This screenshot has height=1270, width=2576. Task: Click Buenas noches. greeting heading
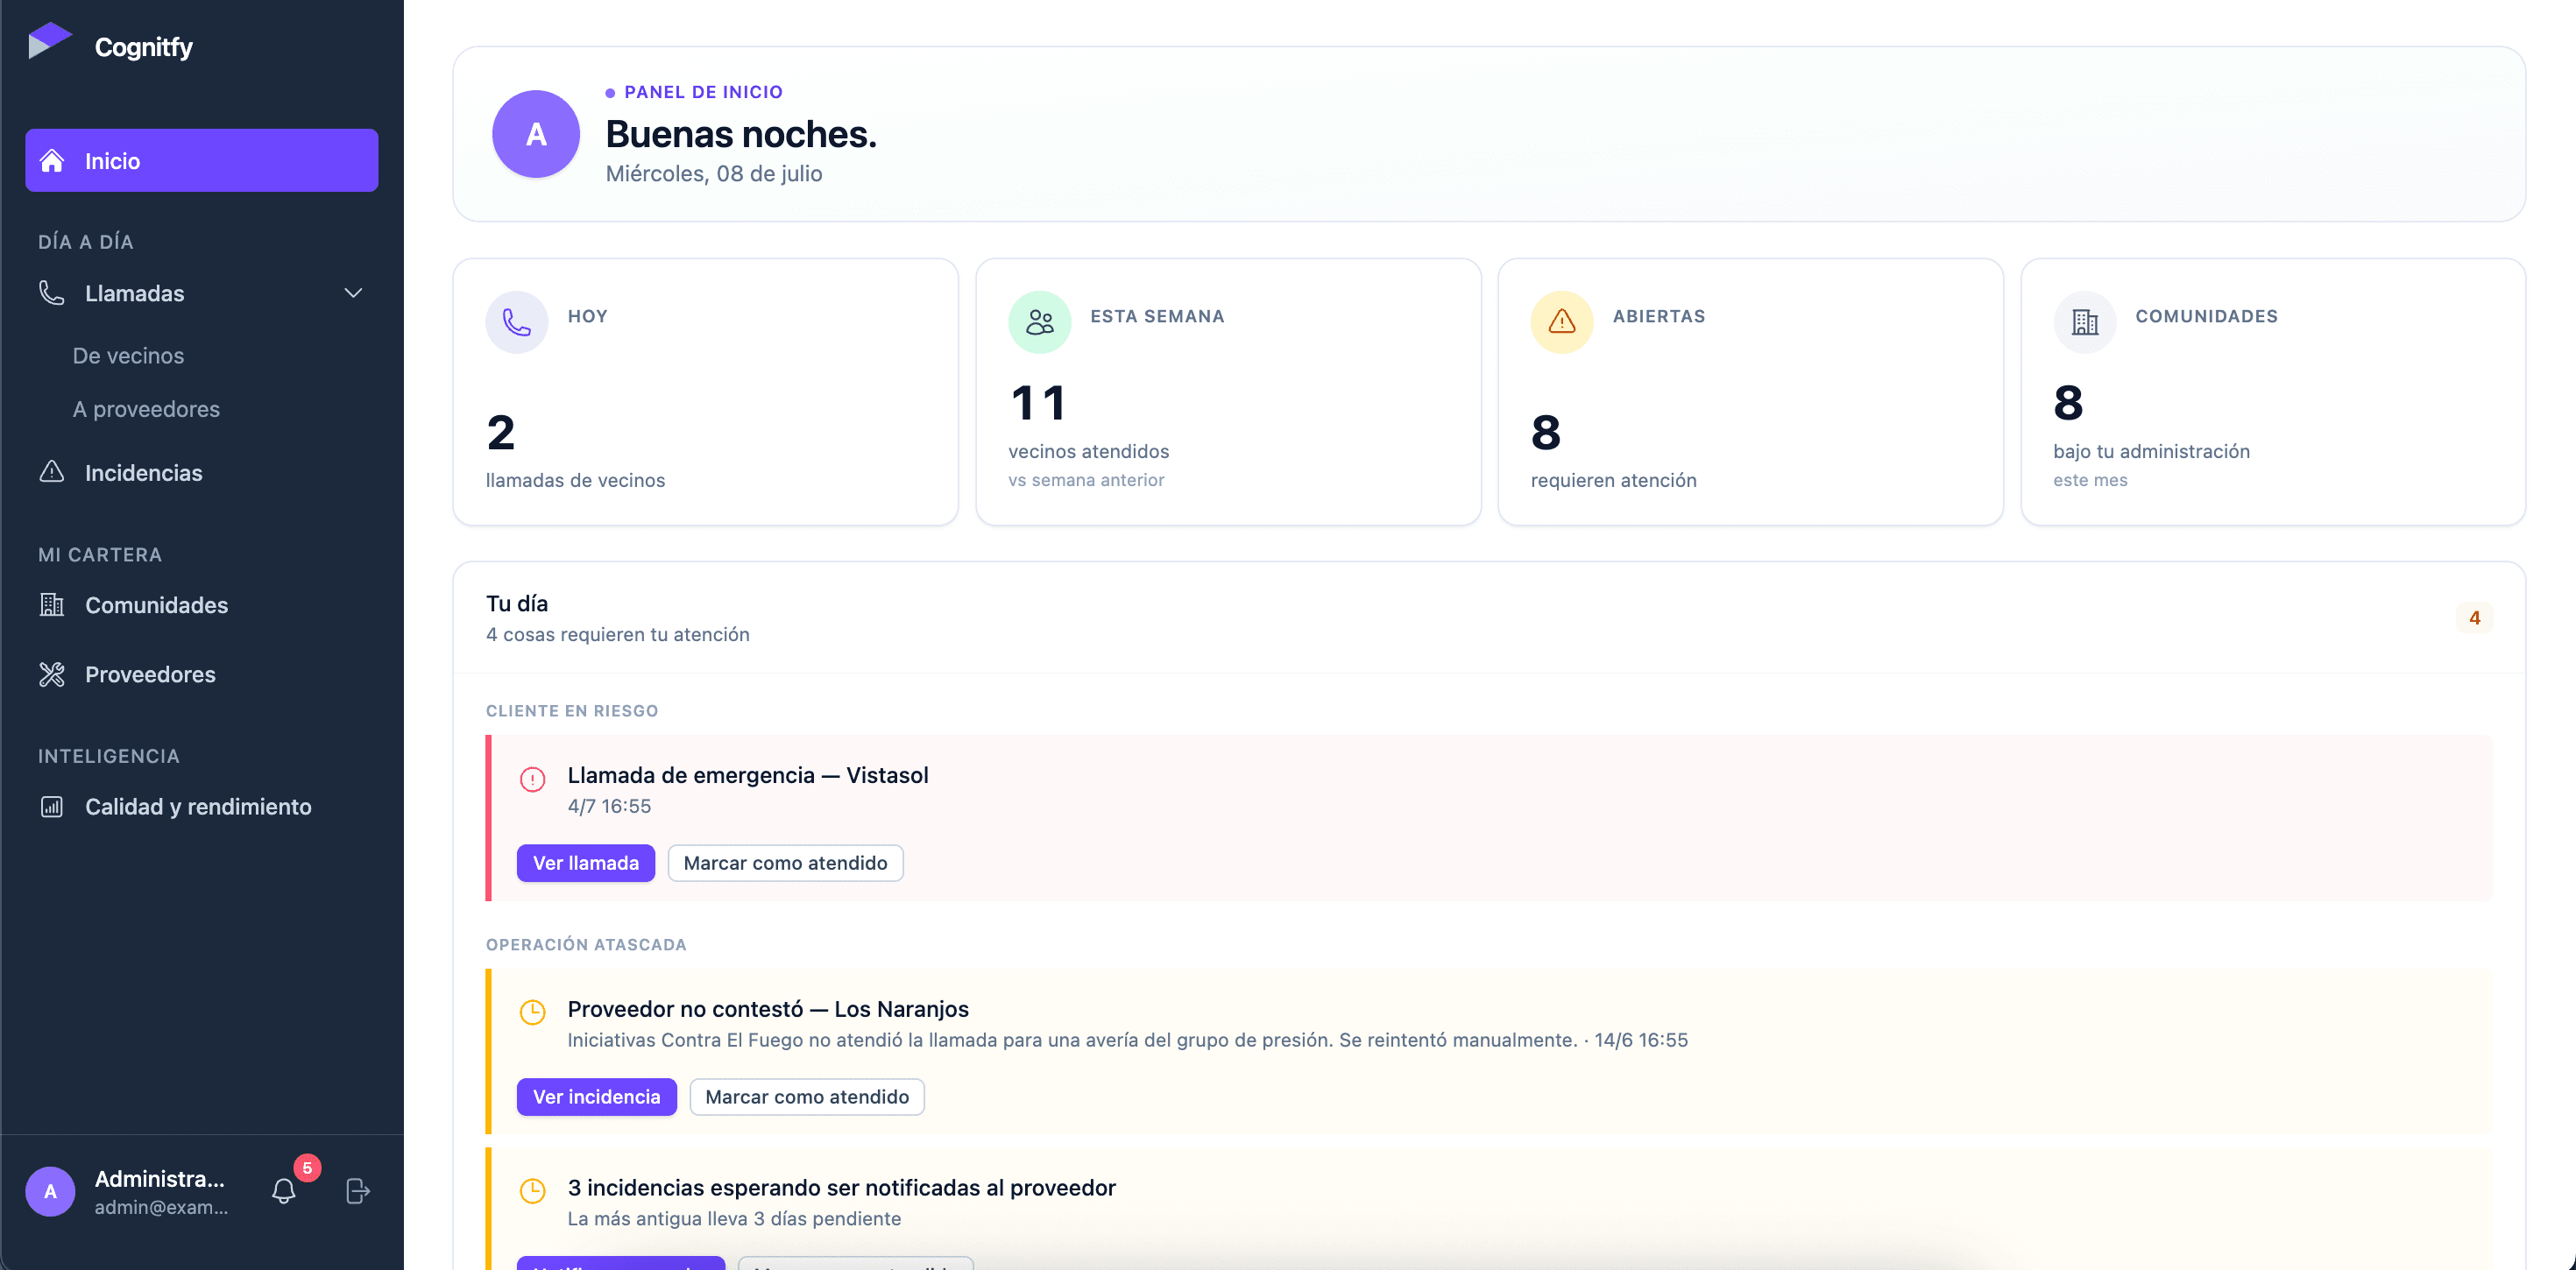pyautogui.click(x=741, y=134)
